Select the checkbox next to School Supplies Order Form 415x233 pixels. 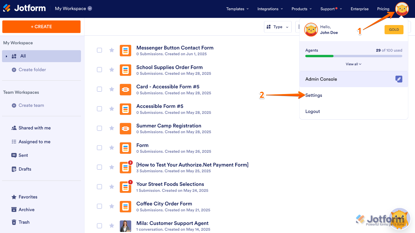tap(99, 70)
